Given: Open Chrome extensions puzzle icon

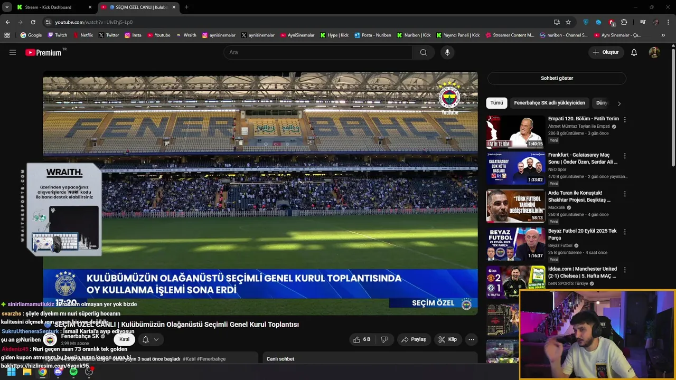Looking at the screenshot, I should 624,22.
